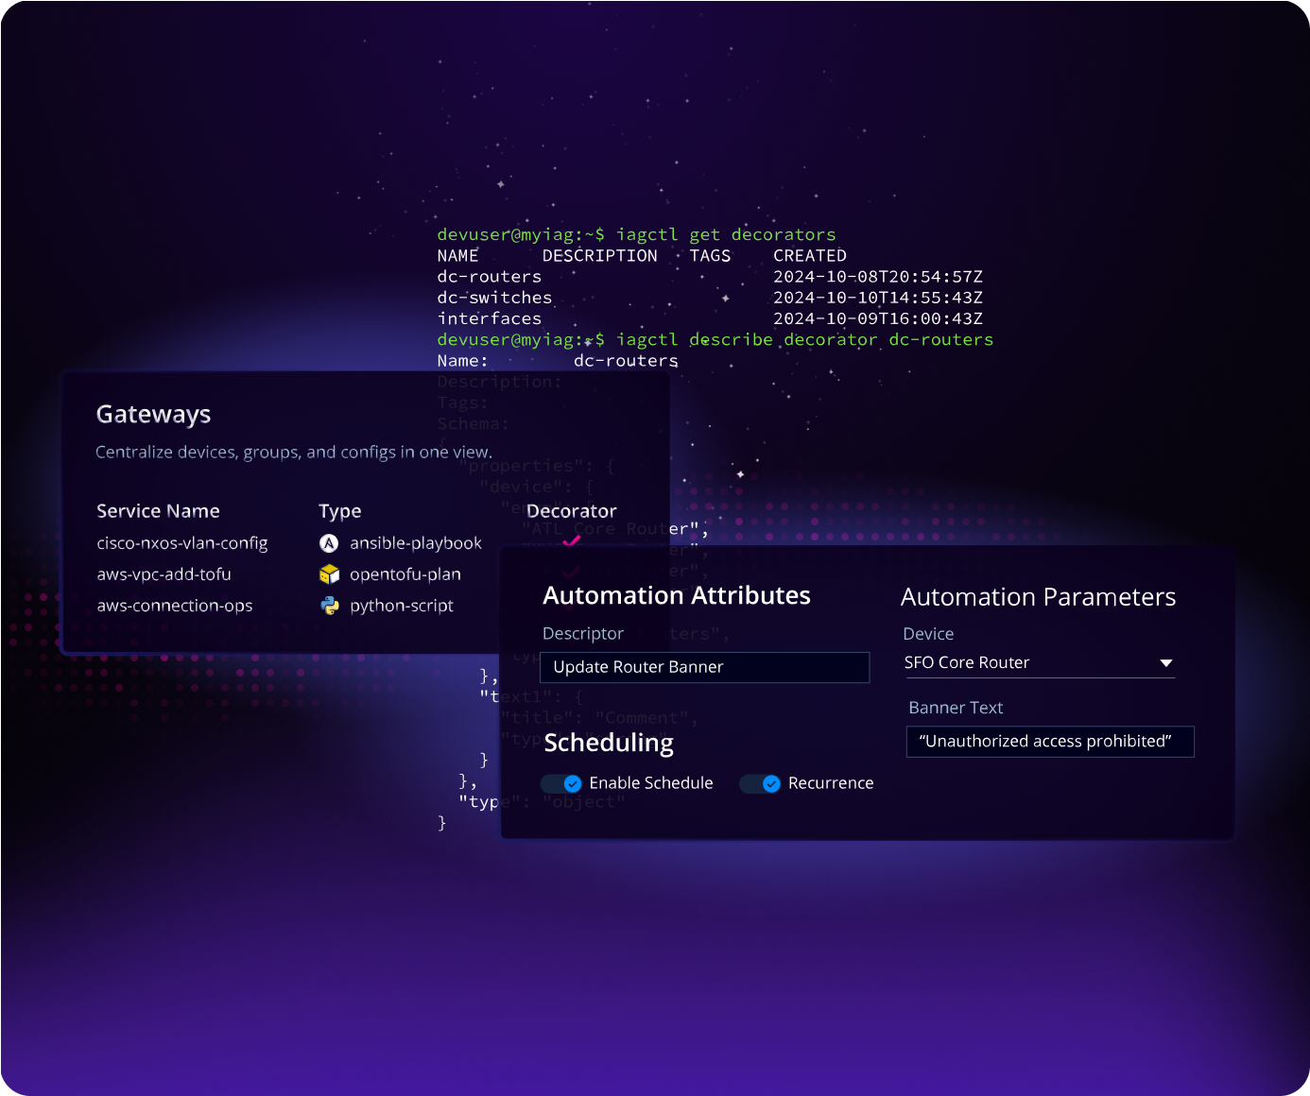Click the Gateways panel heading

(153, 415)
